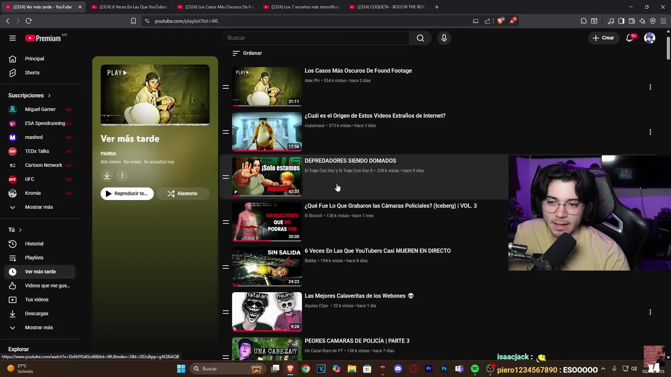Expand the Suscripciones section chevron

(x=49, y=96)
